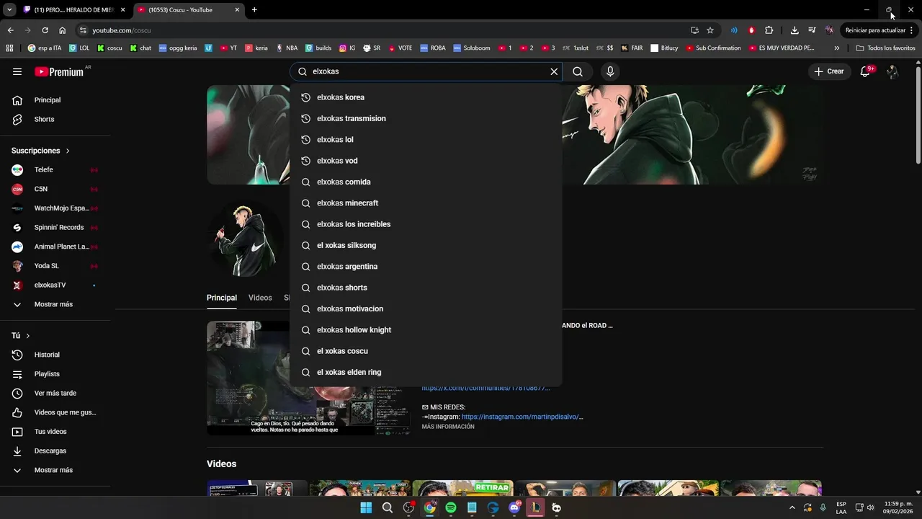Select suggestion 'elxokas korea'
The height and width of the screenshot is (519, 922).
426,97
